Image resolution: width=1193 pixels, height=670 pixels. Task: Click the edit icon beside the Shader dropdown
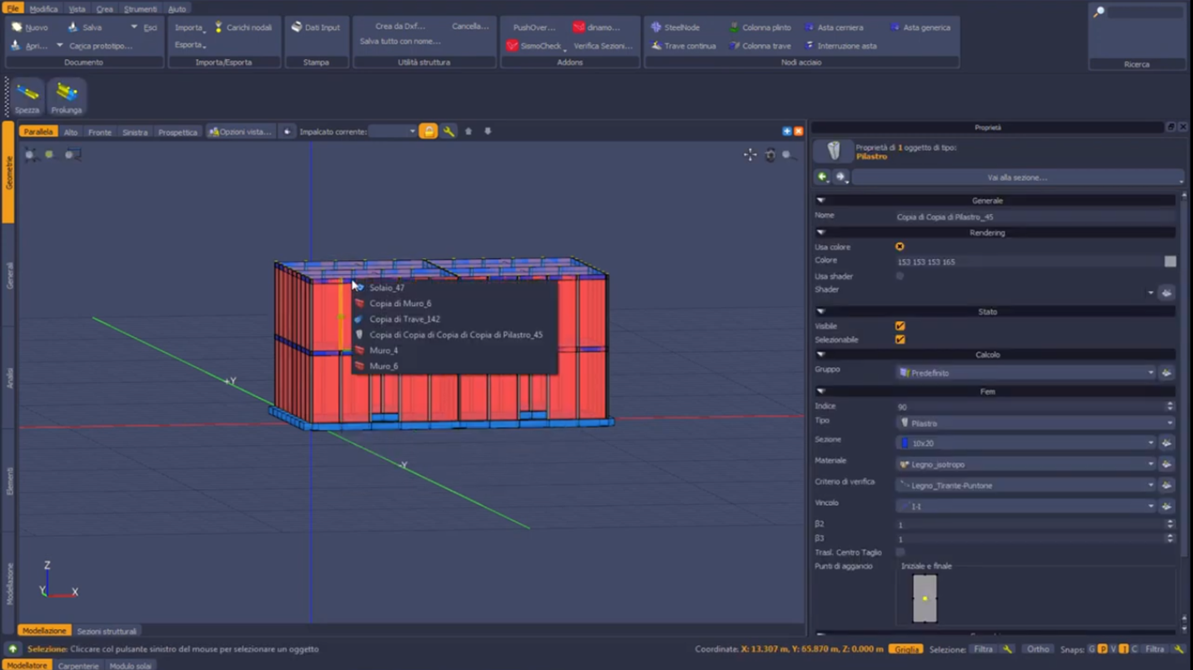click(1166, 292)
